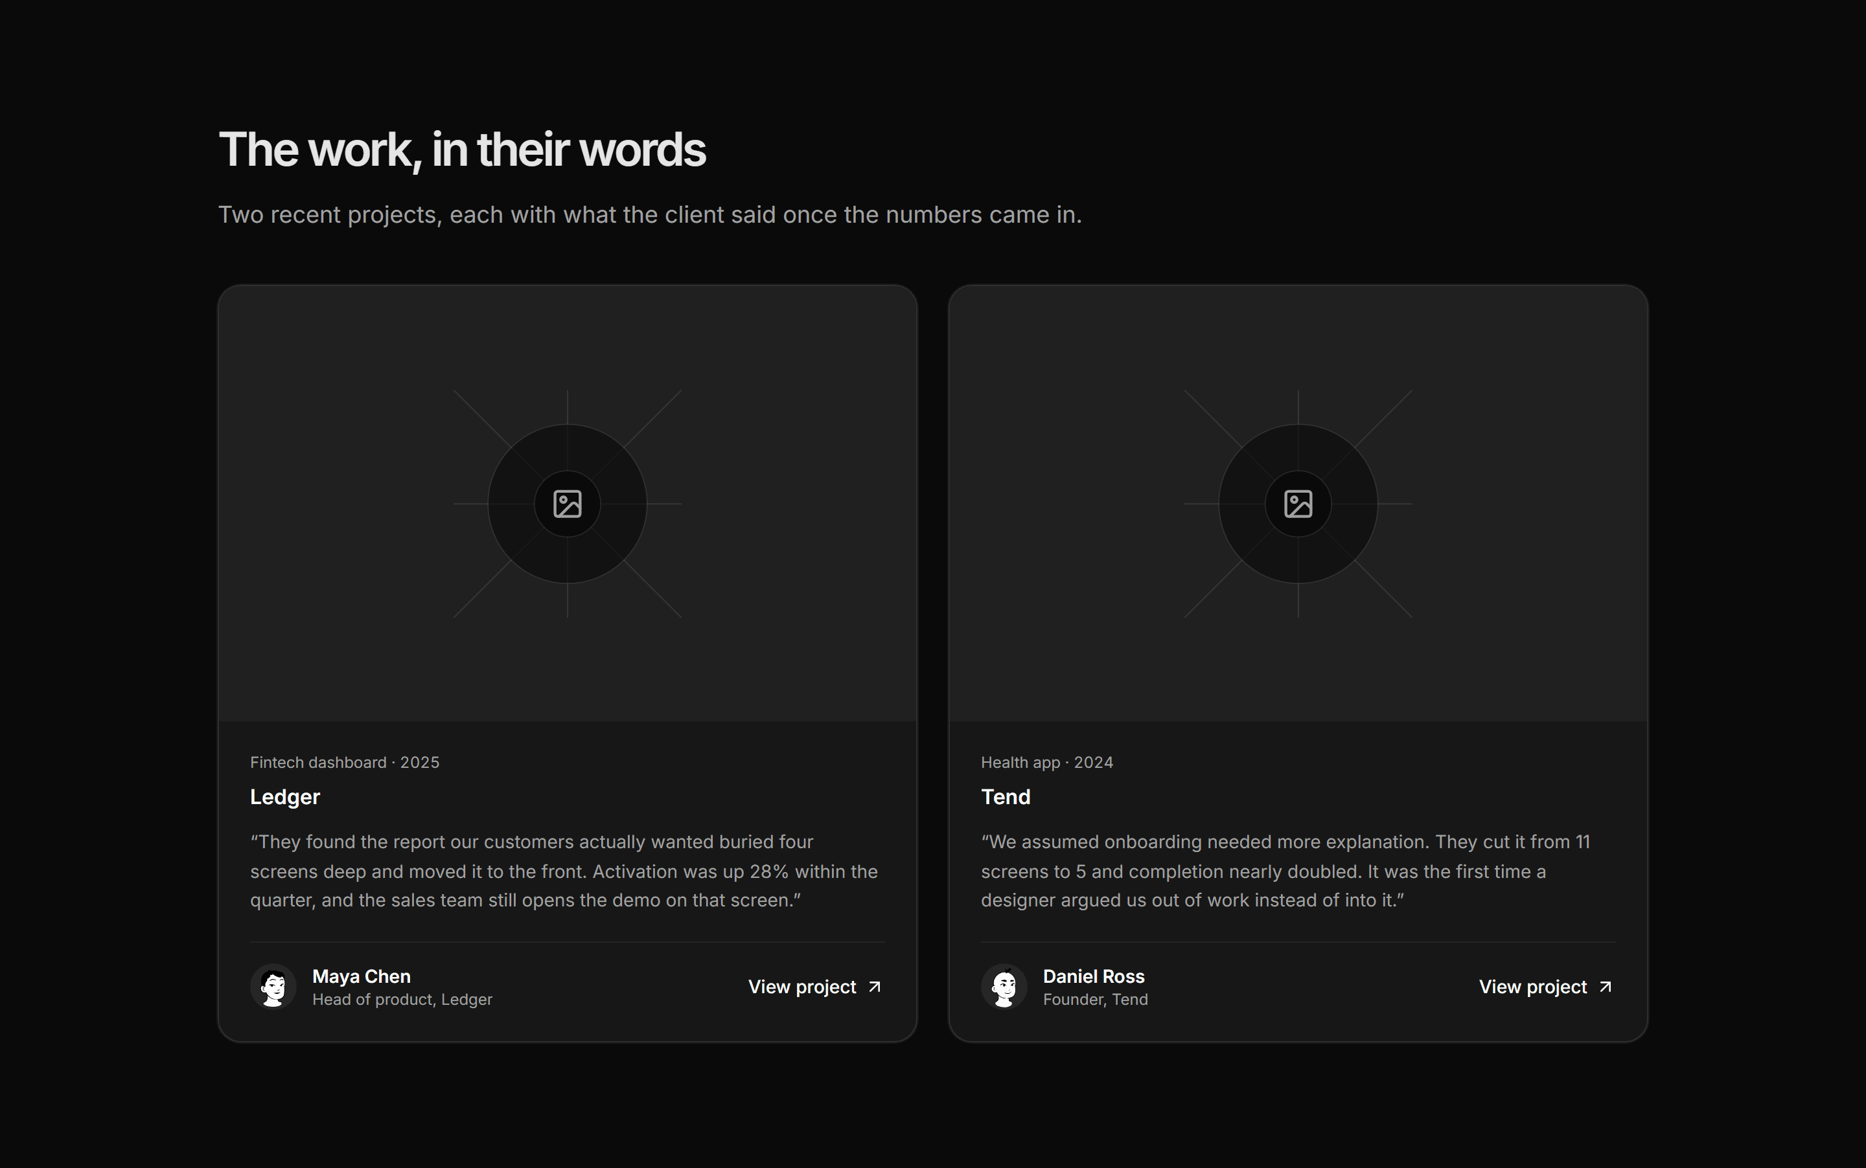
Task: Click the arrow icon beside Tend's View project
Action: tap(1606, 987)
